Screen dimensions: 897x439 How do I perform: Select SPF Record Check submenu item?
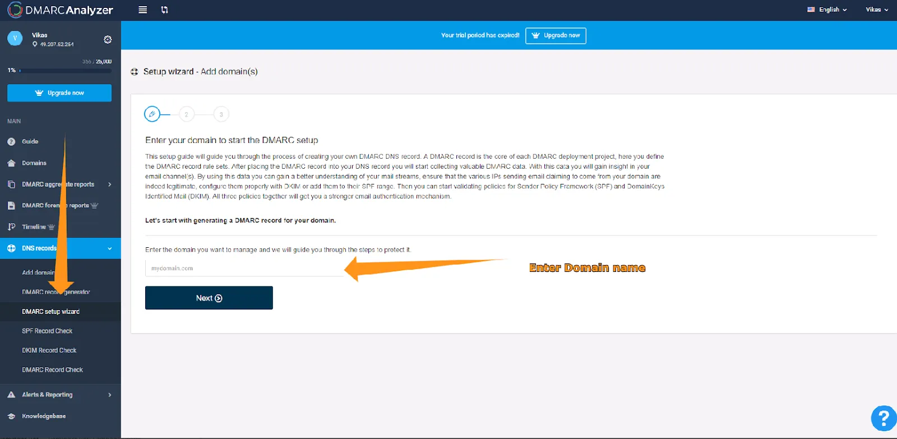(61, 331)
